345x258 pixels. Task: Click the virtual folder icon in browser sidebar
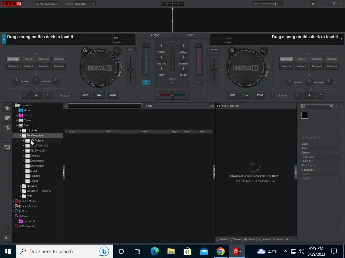pos(7,118)
